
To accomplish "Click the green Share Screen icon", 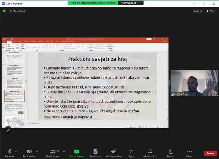I will [x=77, y=151].
